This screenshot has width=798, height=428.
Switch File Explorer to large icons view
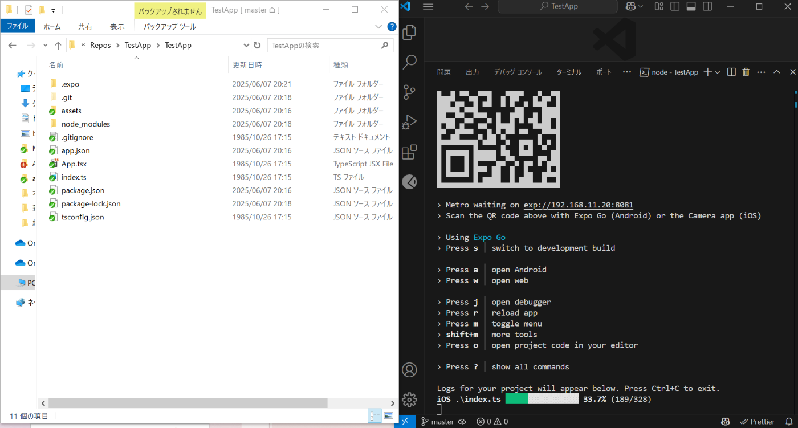[x=389, y=415]
